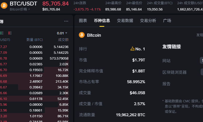Viewport: 203px width, 122px height.
Task: Click the Bitcoin价格 link
Action: 18,9
